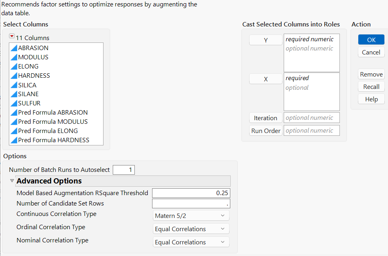Click the Number of Batch Runs field
388x256 pixels.
124,169
